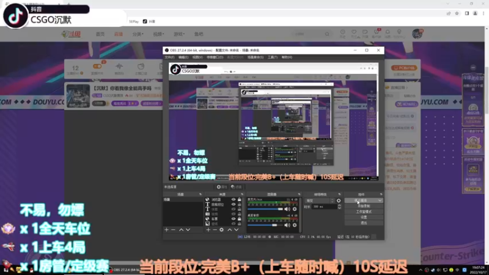Select the scene entry in scenes list
489x275 pixels.
click(183, 200)
